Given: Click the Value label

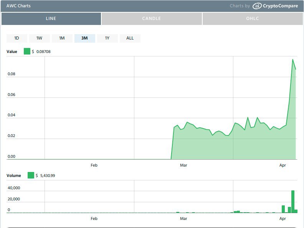Looking at the screenshot, I should tap(12, 51).
